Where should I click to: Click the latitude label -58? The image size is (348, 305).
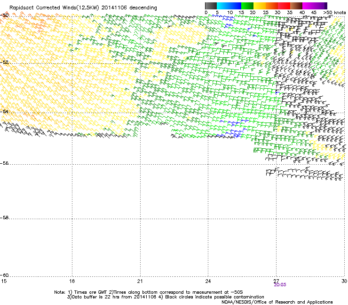pos(4,218)
